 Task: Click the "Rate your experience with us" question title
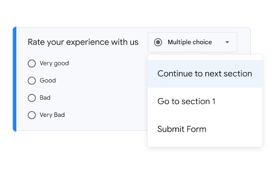click(x=83, y=42)
